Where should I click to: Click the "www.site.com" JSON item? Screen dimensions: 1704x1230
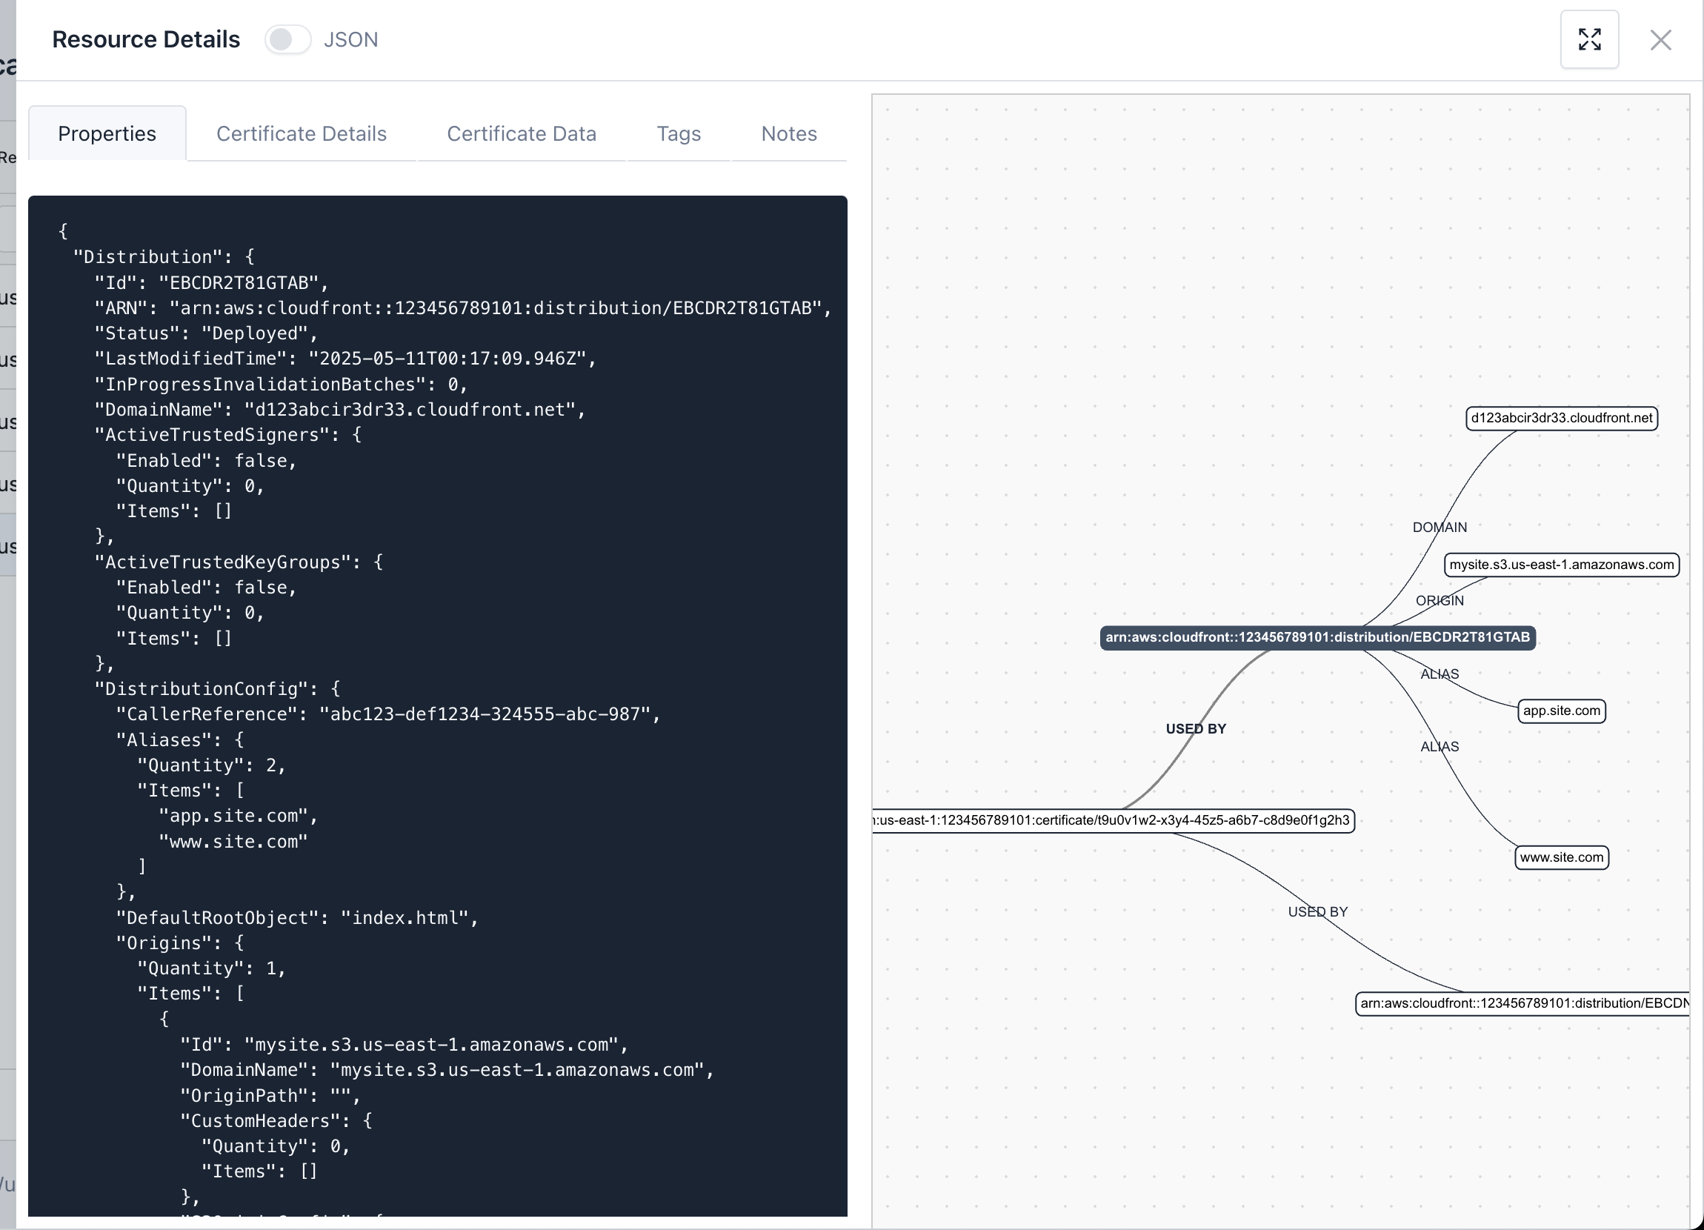tap(233, 842)
